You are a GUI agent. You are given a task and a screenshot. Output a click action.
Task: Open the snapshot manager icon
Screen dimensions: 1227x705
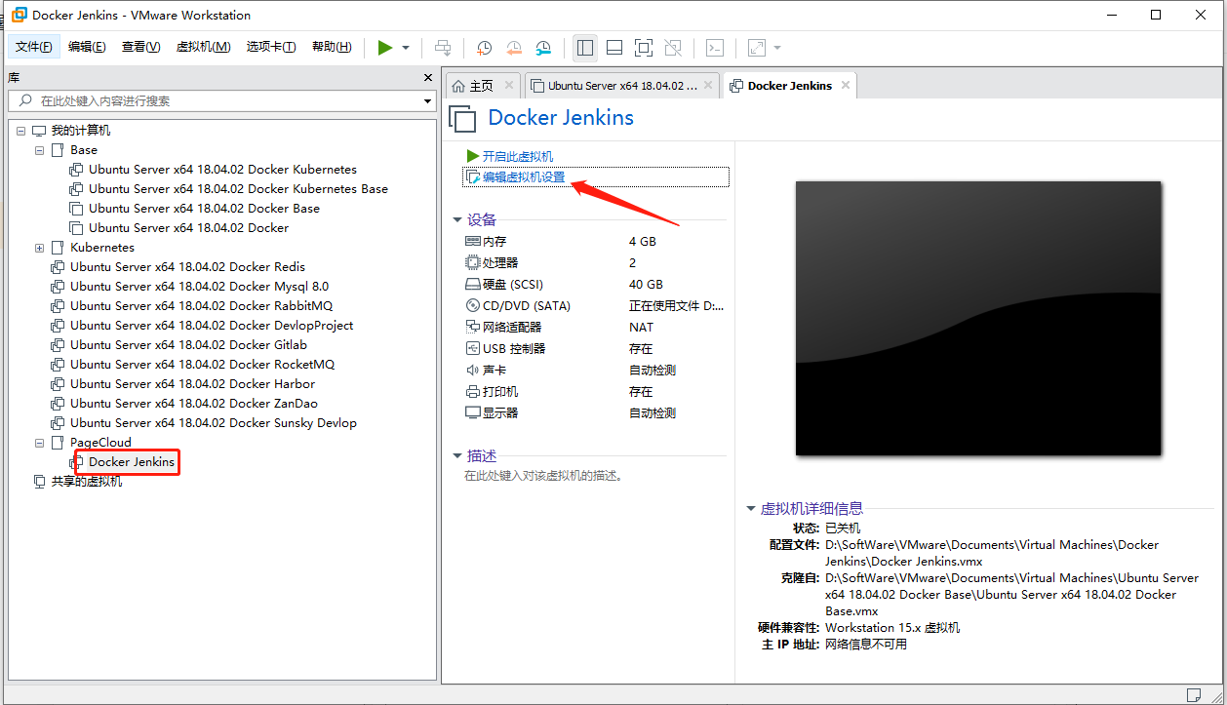pyautogui.click(x=543, y=47)
